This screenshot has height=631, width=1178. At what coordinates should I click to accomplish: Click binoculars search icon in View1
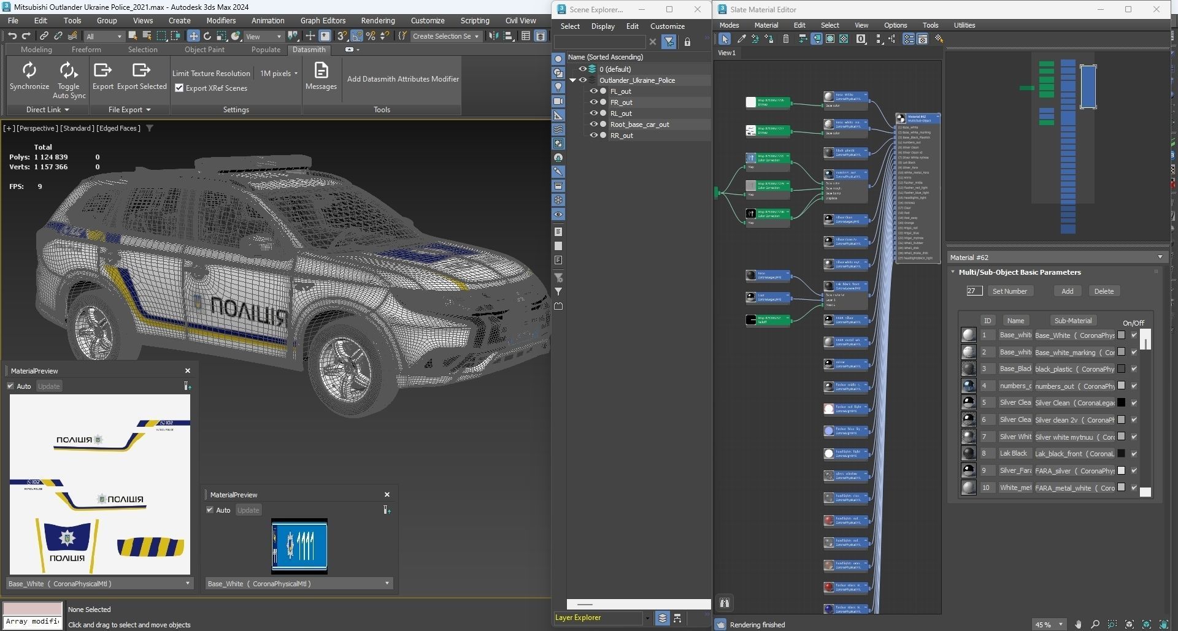725,603
